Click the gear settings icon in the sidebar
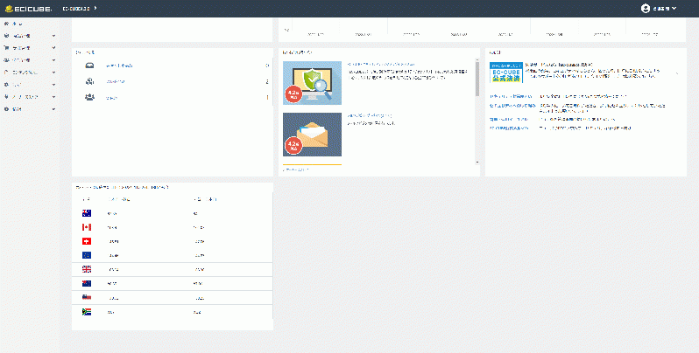The height and width of the screenshot is (353, 699). (6, 85)
